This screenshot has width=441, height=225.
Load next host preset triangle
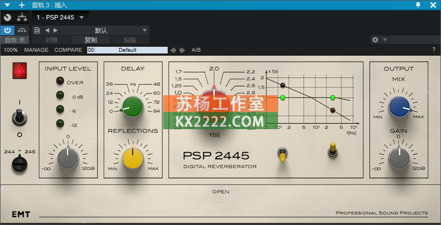click(x=55, y=30)
